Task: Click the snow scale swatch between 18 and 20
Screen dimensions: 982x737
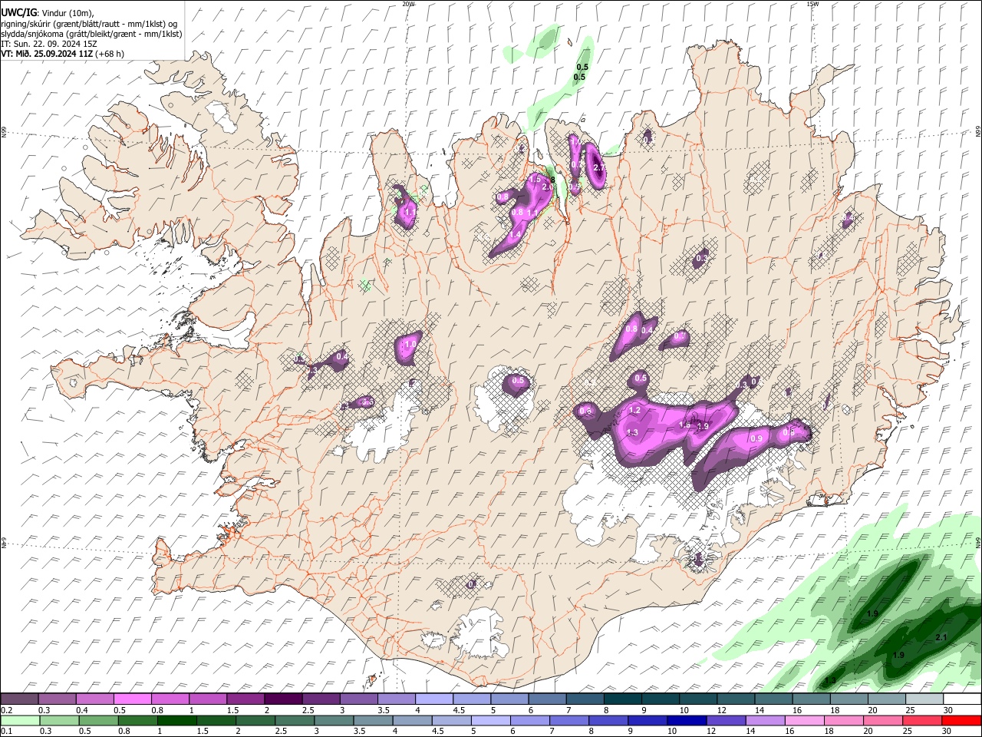Action: (849, 699)
